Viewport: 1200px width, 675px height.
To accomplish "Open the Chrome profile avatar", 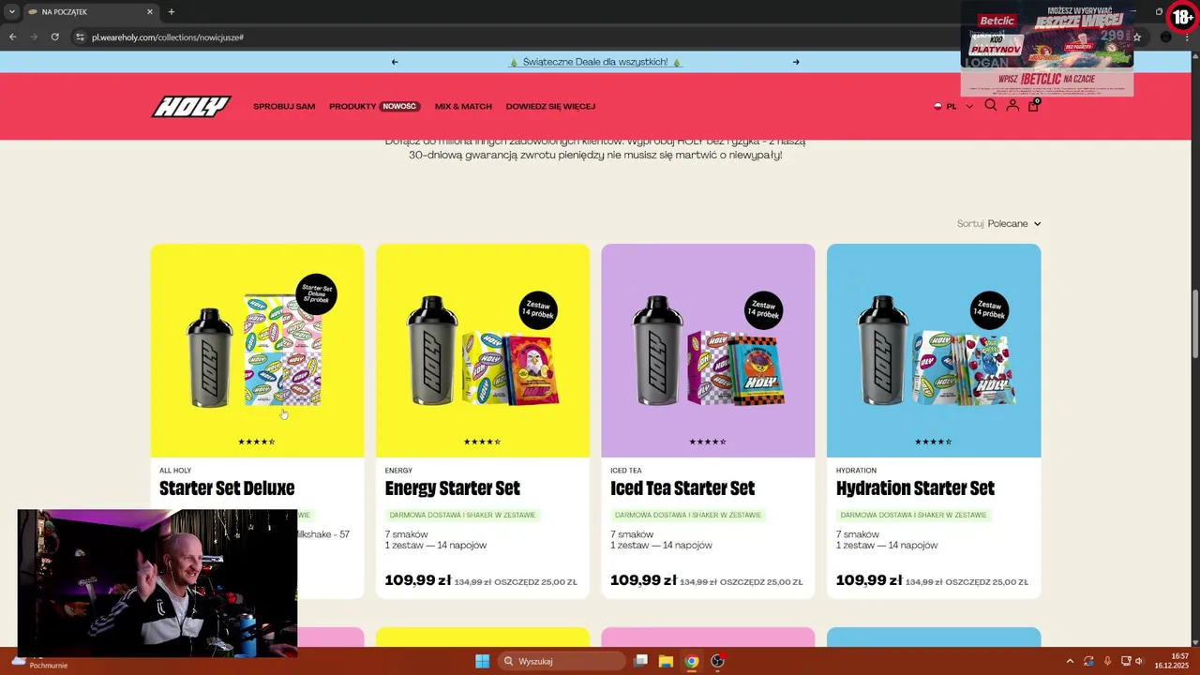I will pyautogui.click(x=1165, y=37).
